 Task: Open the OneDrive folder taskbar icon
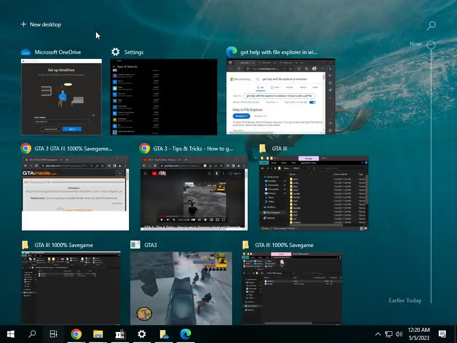(x=164, y=334)
